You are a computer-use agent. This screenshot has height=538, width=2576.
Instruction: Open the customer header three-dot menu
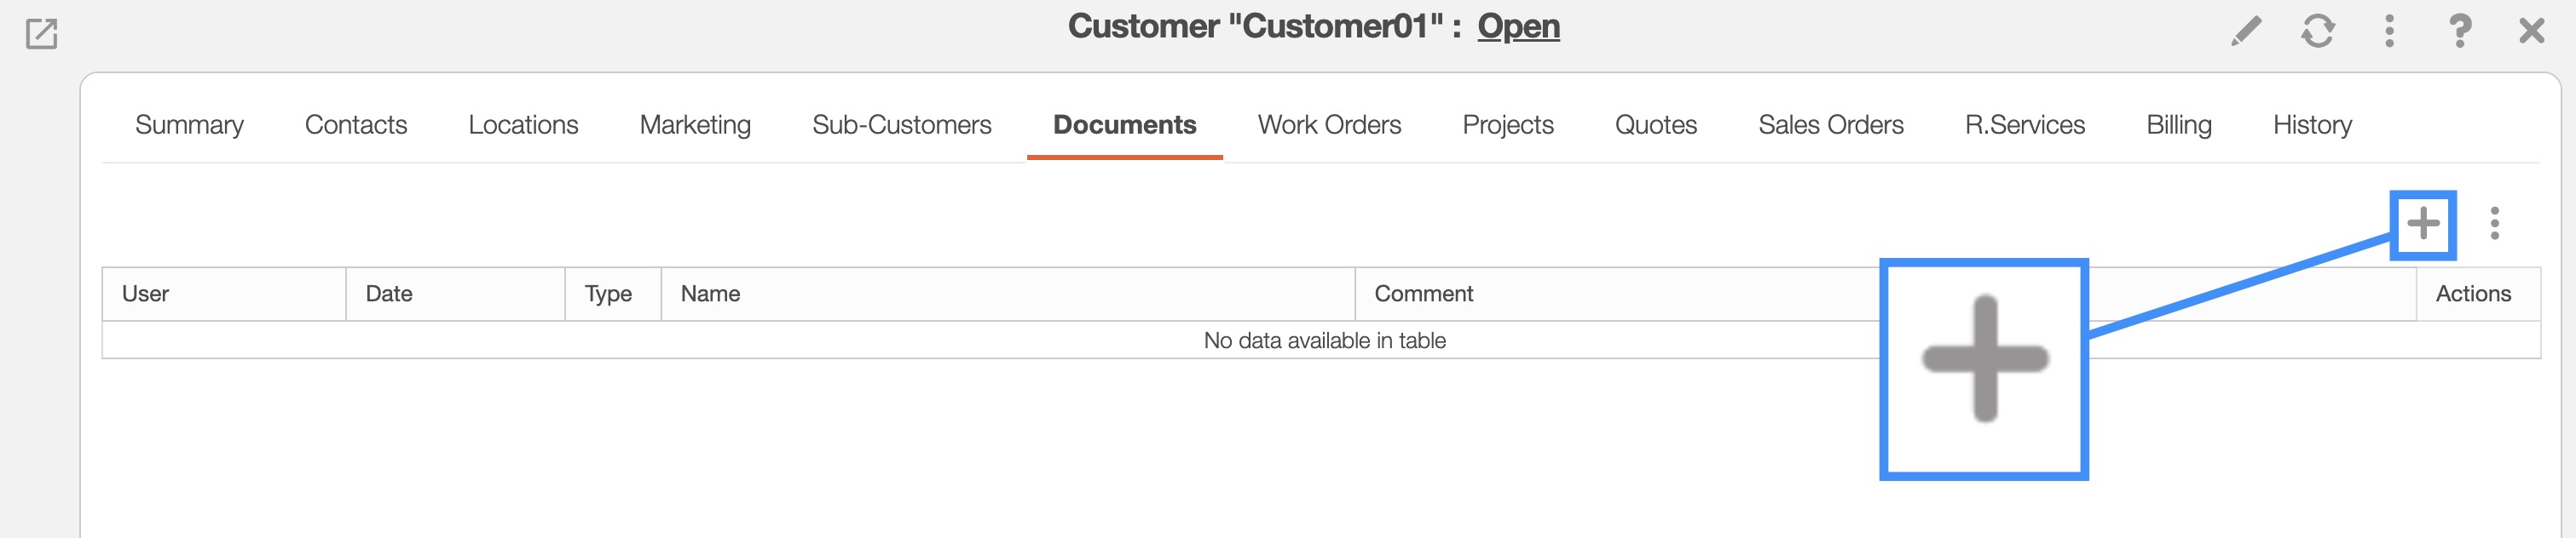[2389, 31]
